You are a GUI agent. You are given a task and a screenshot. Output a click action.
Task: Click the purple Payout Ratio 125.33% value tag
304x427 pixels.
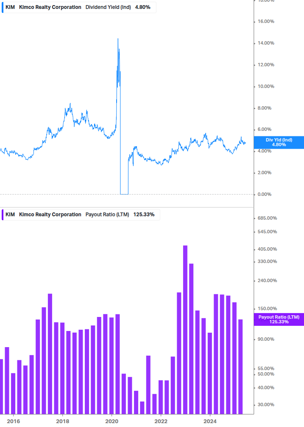coord(279,319)
